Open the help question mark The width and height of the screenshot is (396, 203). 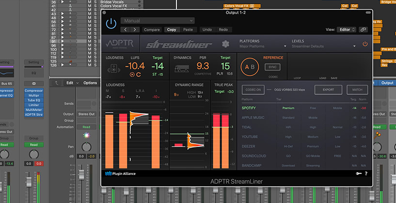coord(366,174)
